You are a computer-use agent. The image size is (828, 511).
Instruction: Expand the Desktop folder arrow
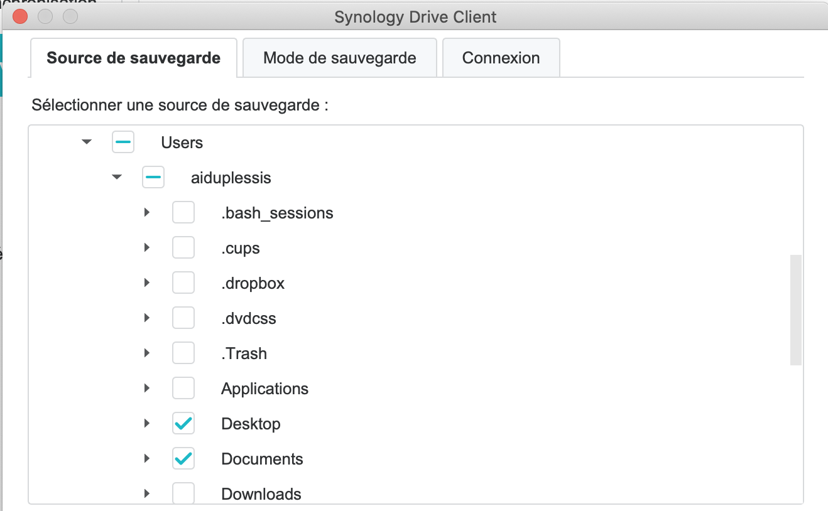click(147, 424)
